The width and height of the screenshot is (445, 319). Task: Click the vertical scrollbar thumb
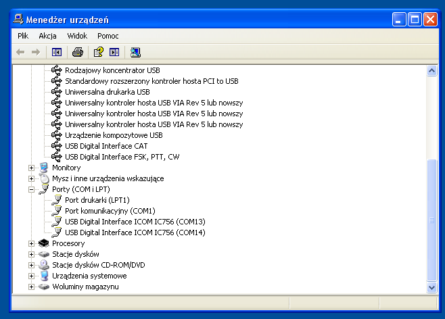coord(431,220)
